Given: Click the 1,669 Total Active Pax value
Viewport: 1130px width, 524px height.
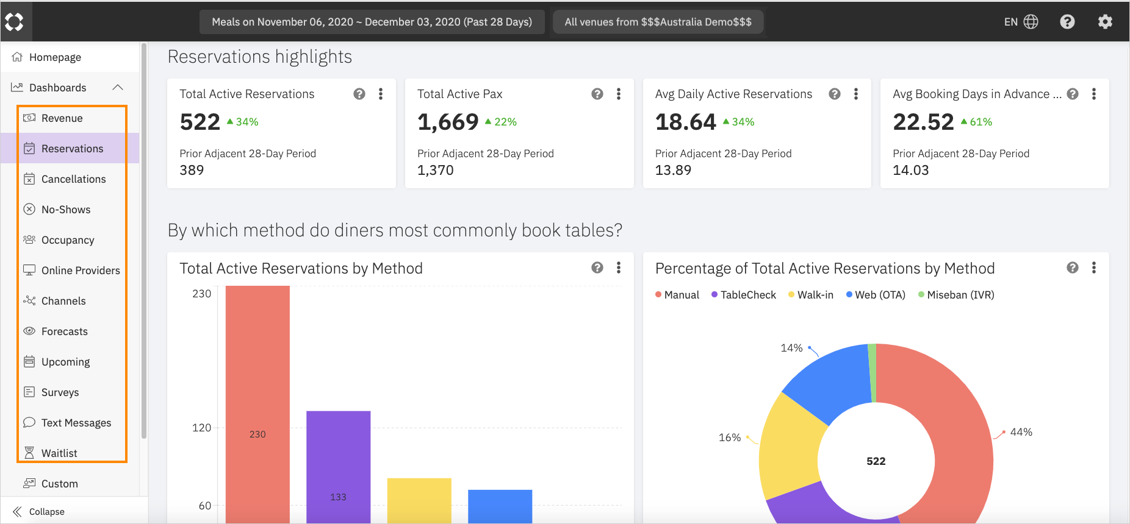Looking at the screenshot, I should coord(448,122).
